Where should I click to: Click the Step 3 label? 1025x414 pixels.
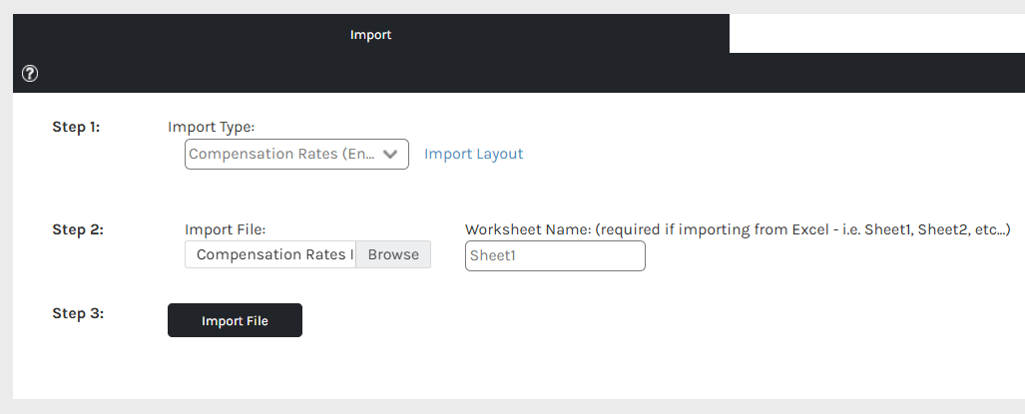tap(78, 313)
